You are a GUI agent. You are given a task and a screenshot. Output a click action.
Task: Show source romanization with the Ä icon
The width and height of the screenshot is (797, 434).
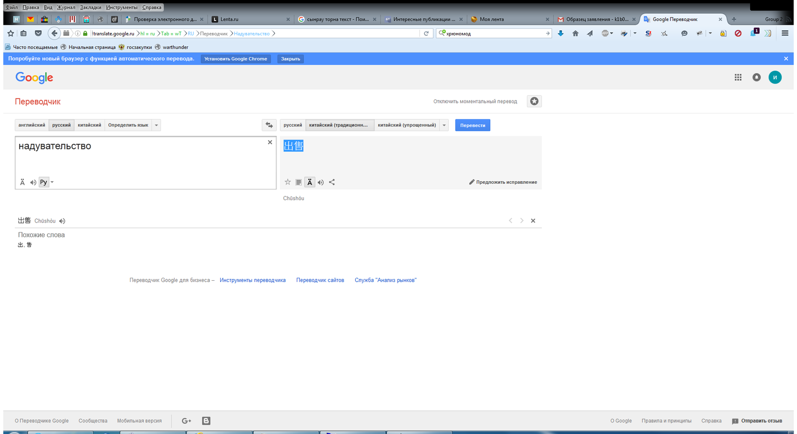click(x=22, y=182)
